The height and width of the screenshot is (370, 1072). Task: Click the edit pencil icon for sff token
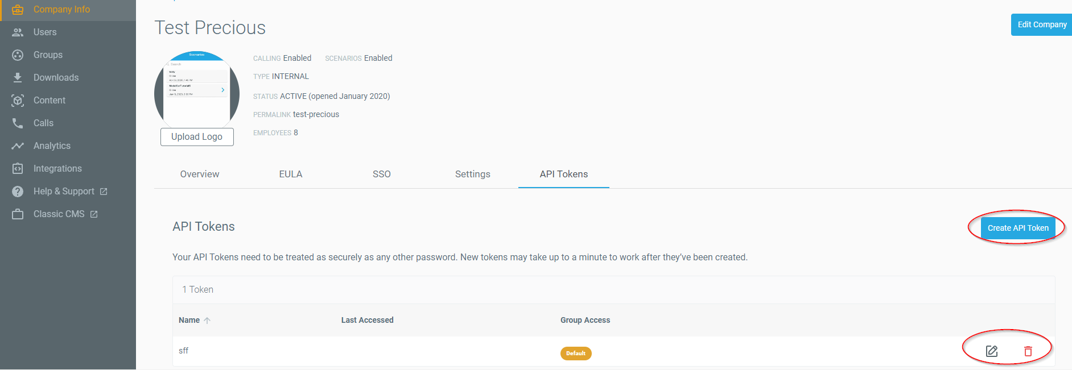point(992,351)
